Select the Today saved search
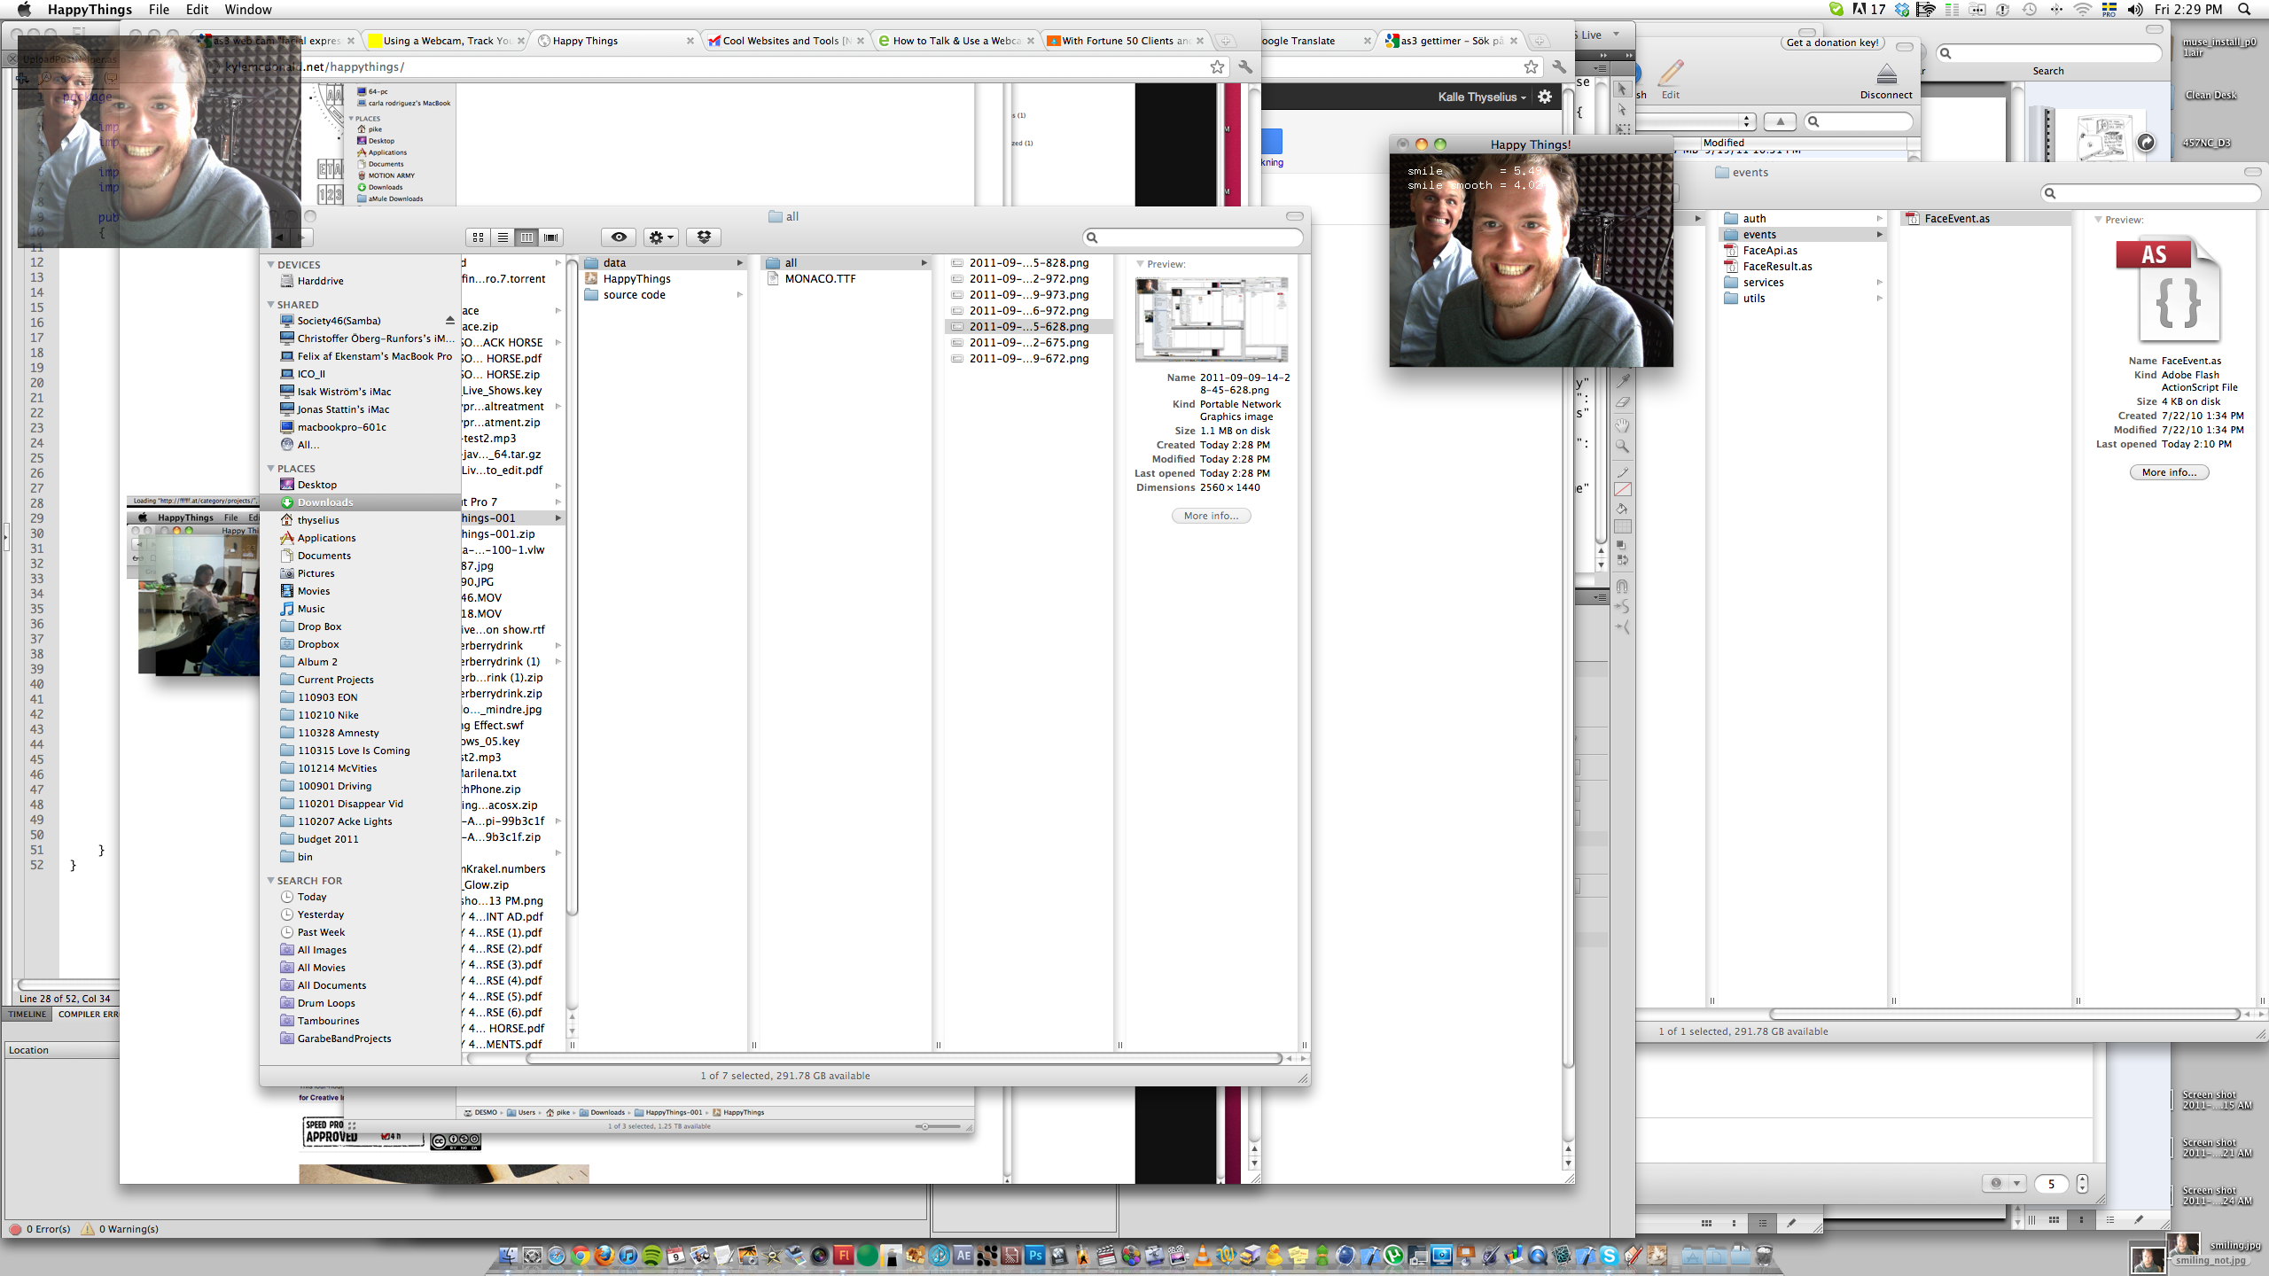 (360, 897)
